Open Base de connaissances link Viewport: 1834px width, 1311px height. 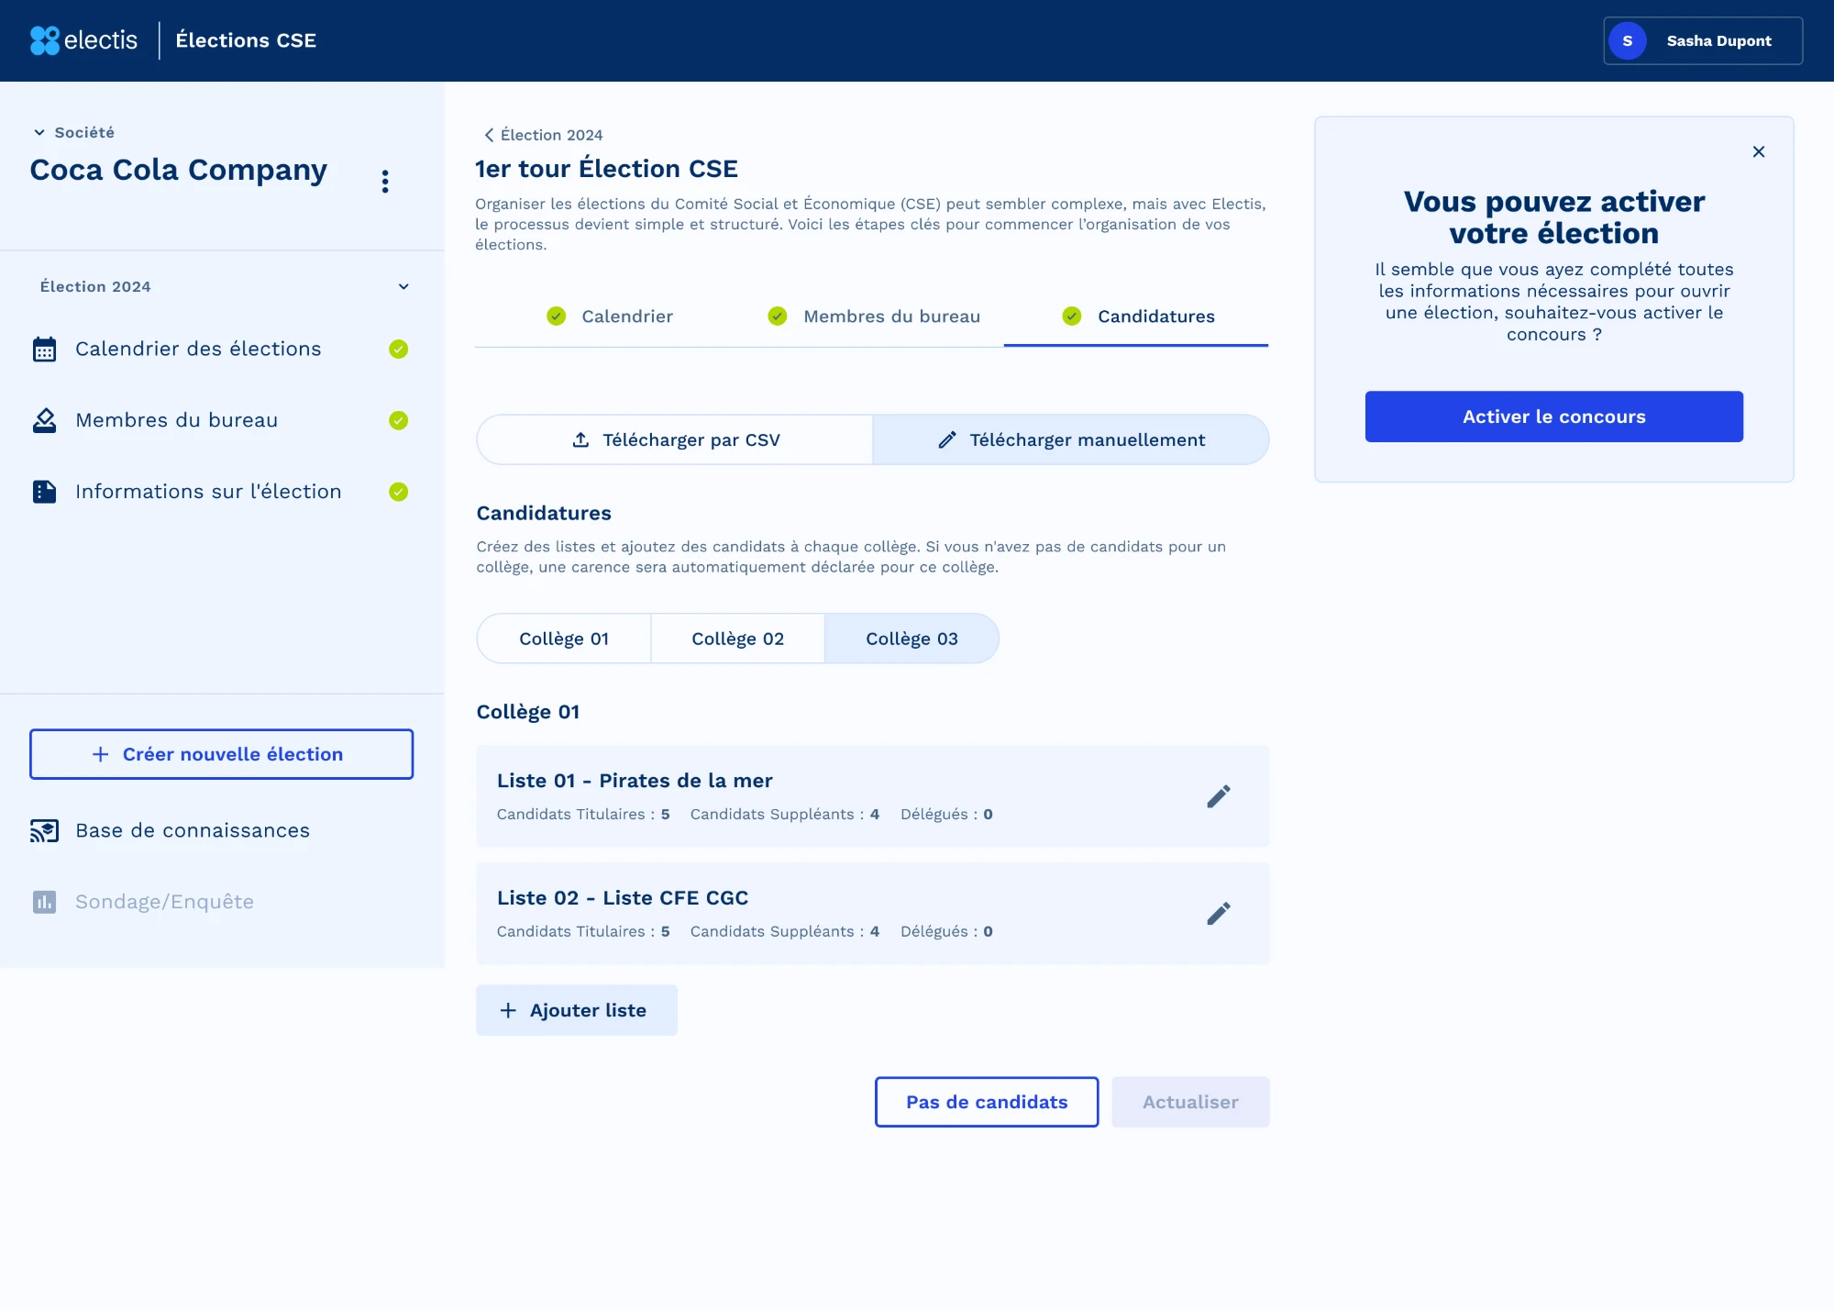click(193, 830)
